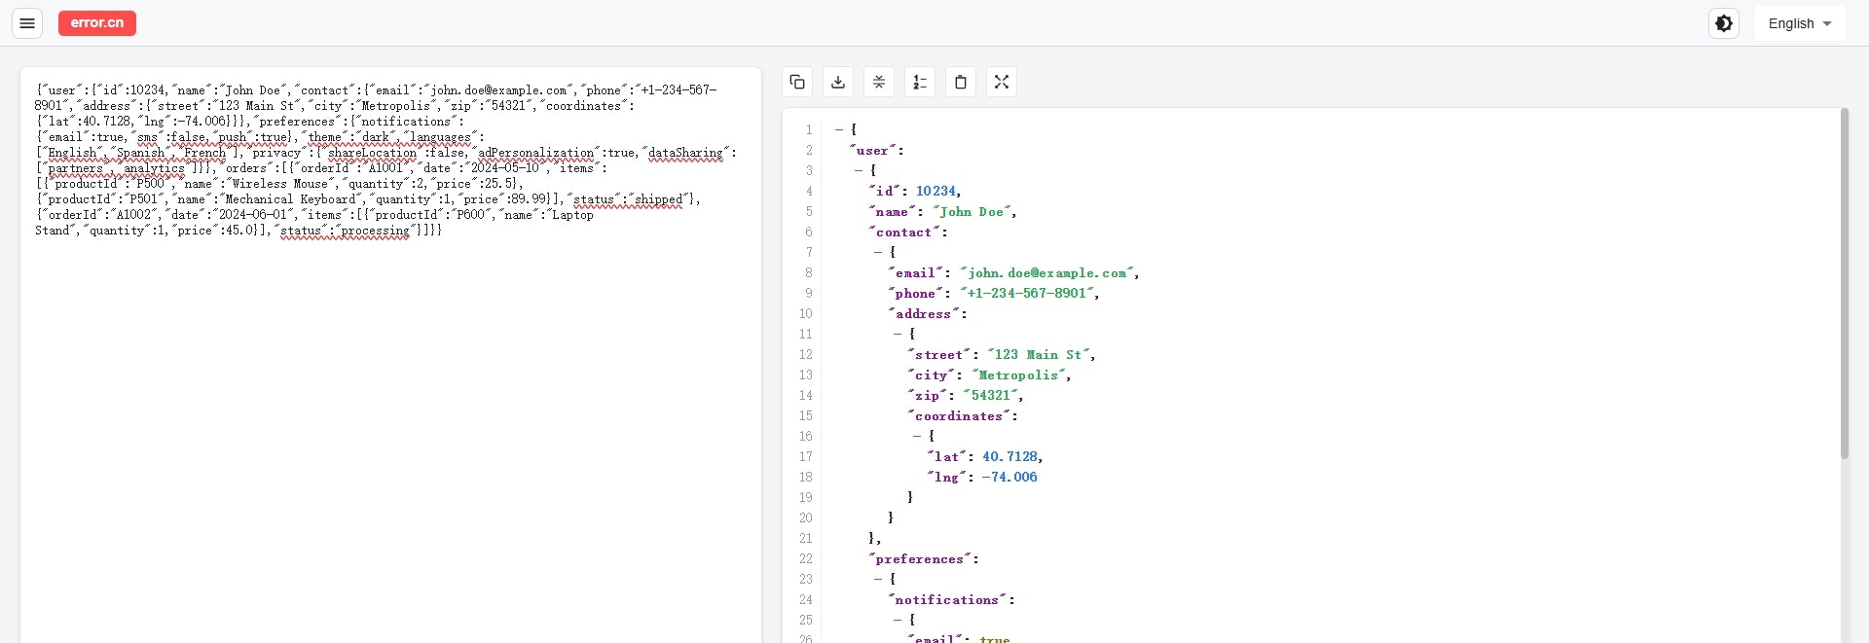Click the output panel vertical scrollbar
This screenshot has height=643, width=1869.
click(x=1844, y=284)
